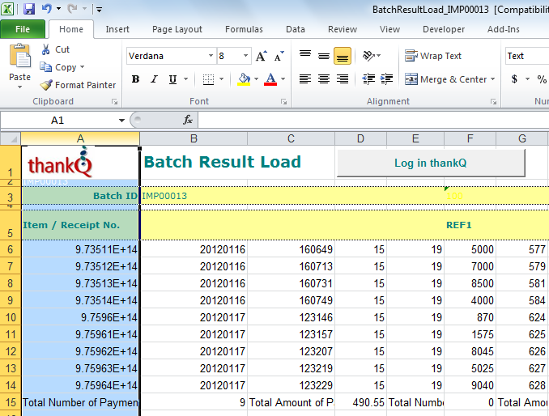Viewport: 549px width, 416px height.
Task: Open Fill Color palette dropdown arrow
Action: coord(257,79)
